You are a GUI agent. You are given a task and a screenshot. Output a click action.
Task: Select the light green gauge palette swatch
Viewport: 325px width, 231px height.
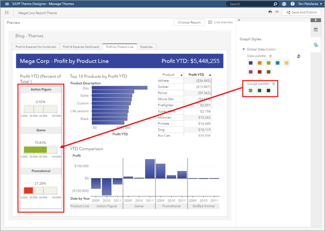pyautogui.click(x=251, y=91)
